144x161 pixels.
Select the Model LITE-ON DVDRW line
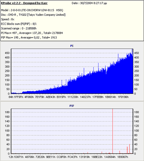32,10
